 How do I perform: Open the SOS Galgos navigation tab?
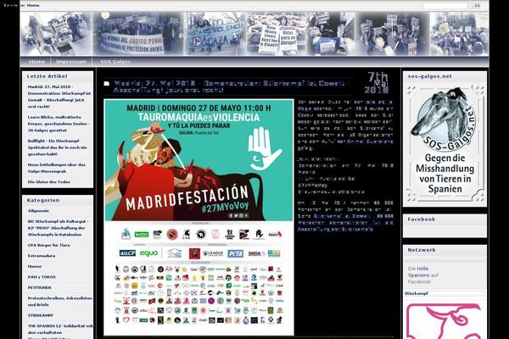point(115,62)
